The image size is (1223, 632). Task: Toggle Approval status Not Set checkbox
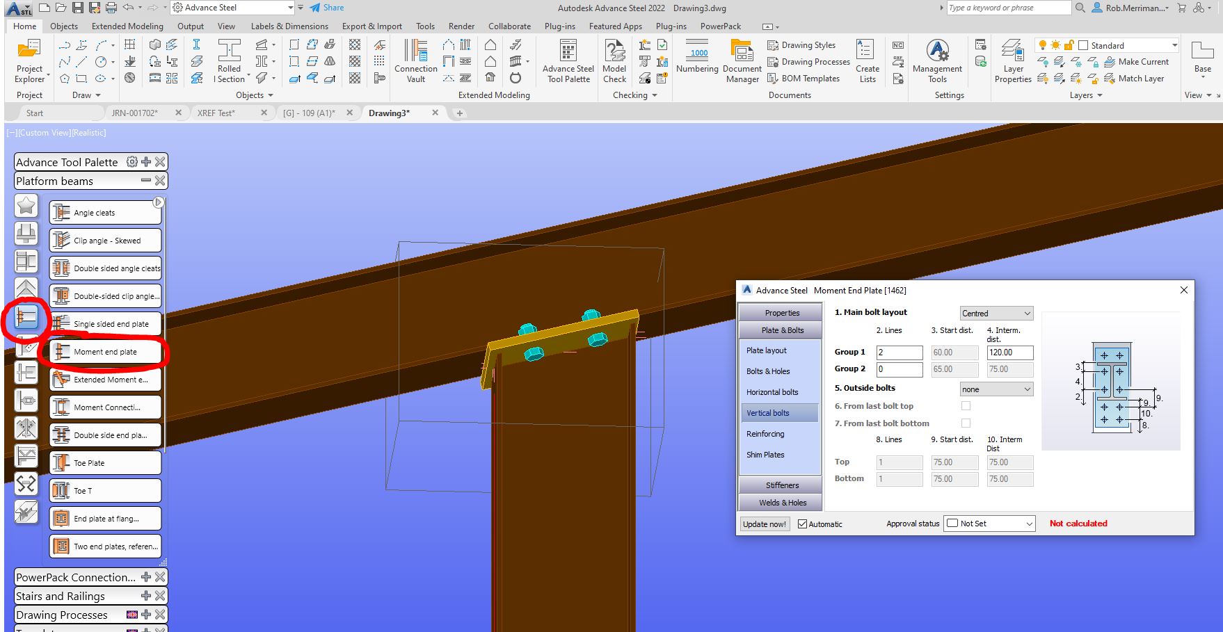point(953,524)
